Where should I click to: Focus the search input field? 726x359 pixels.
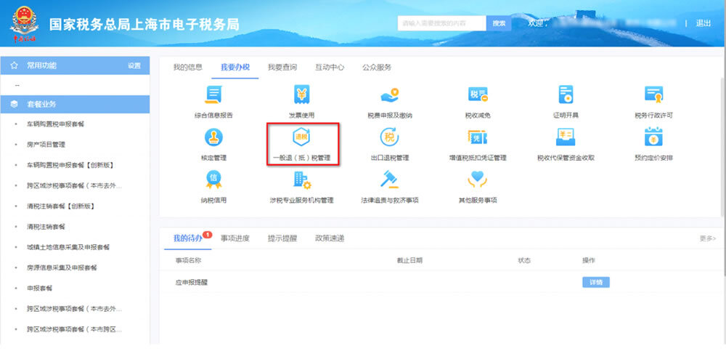[441, 23]
